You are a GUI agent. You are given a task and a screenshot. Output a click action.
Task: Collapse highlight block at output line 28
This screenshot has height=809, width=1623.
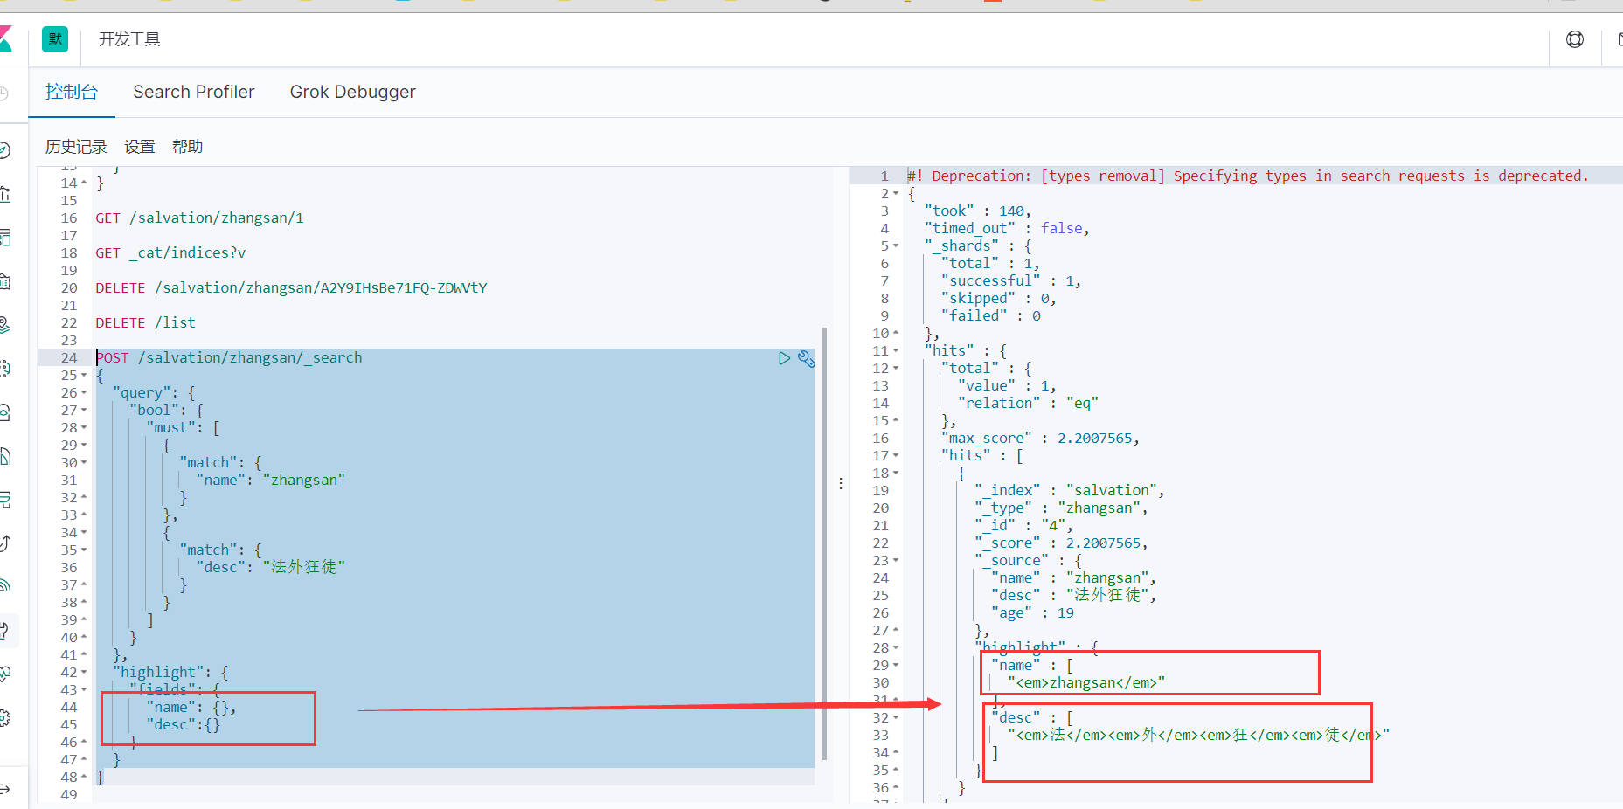tap(896, 648)
